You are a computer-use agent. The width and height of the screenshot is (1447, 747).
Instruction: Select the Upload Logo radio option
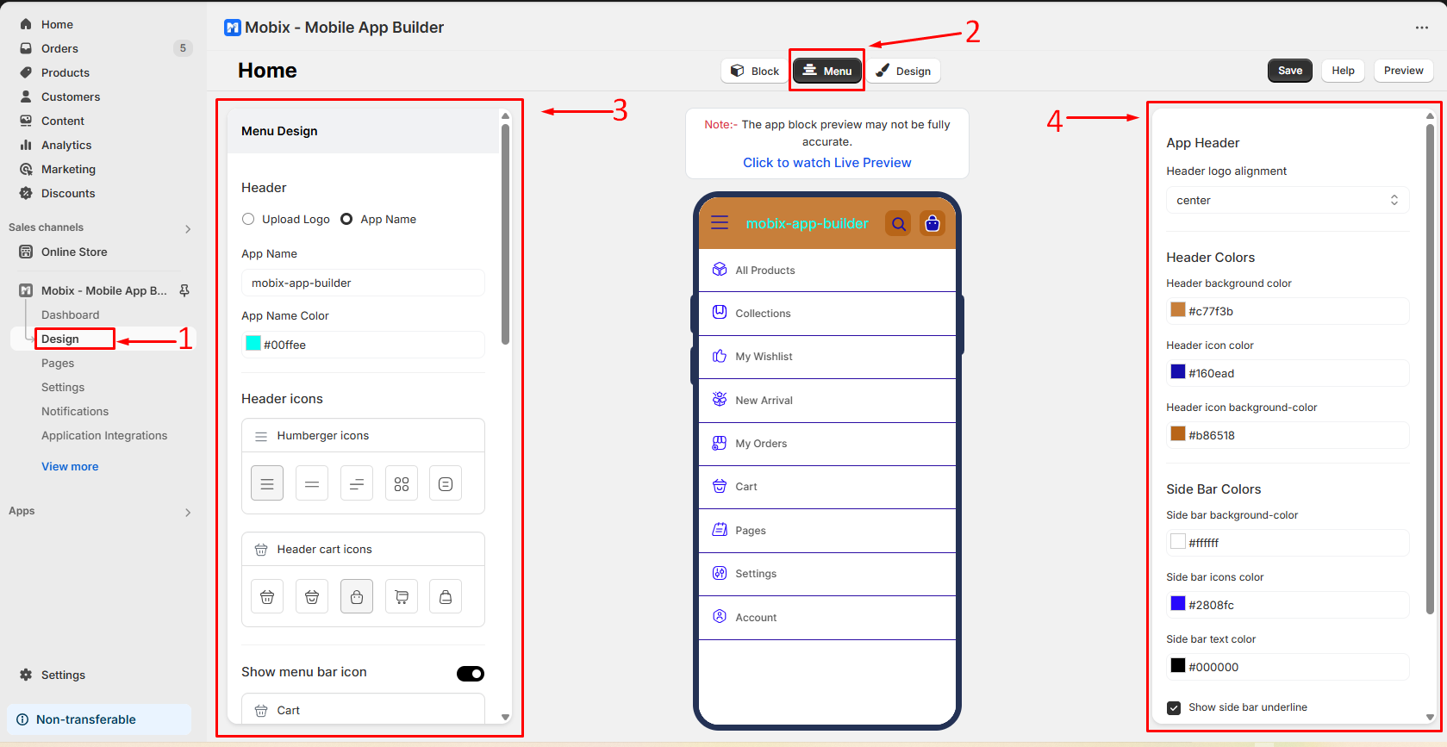coord(248,219)
